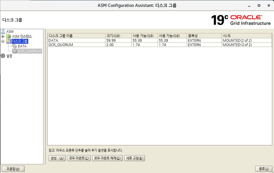Click the 설정 gear icon

tap(3, 56)
